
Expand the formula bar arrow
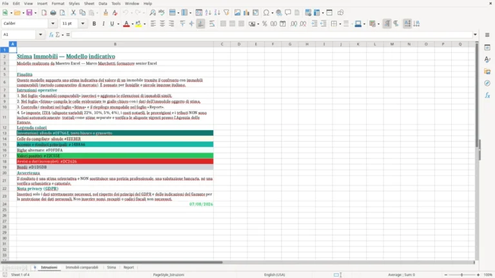(475, 35)
